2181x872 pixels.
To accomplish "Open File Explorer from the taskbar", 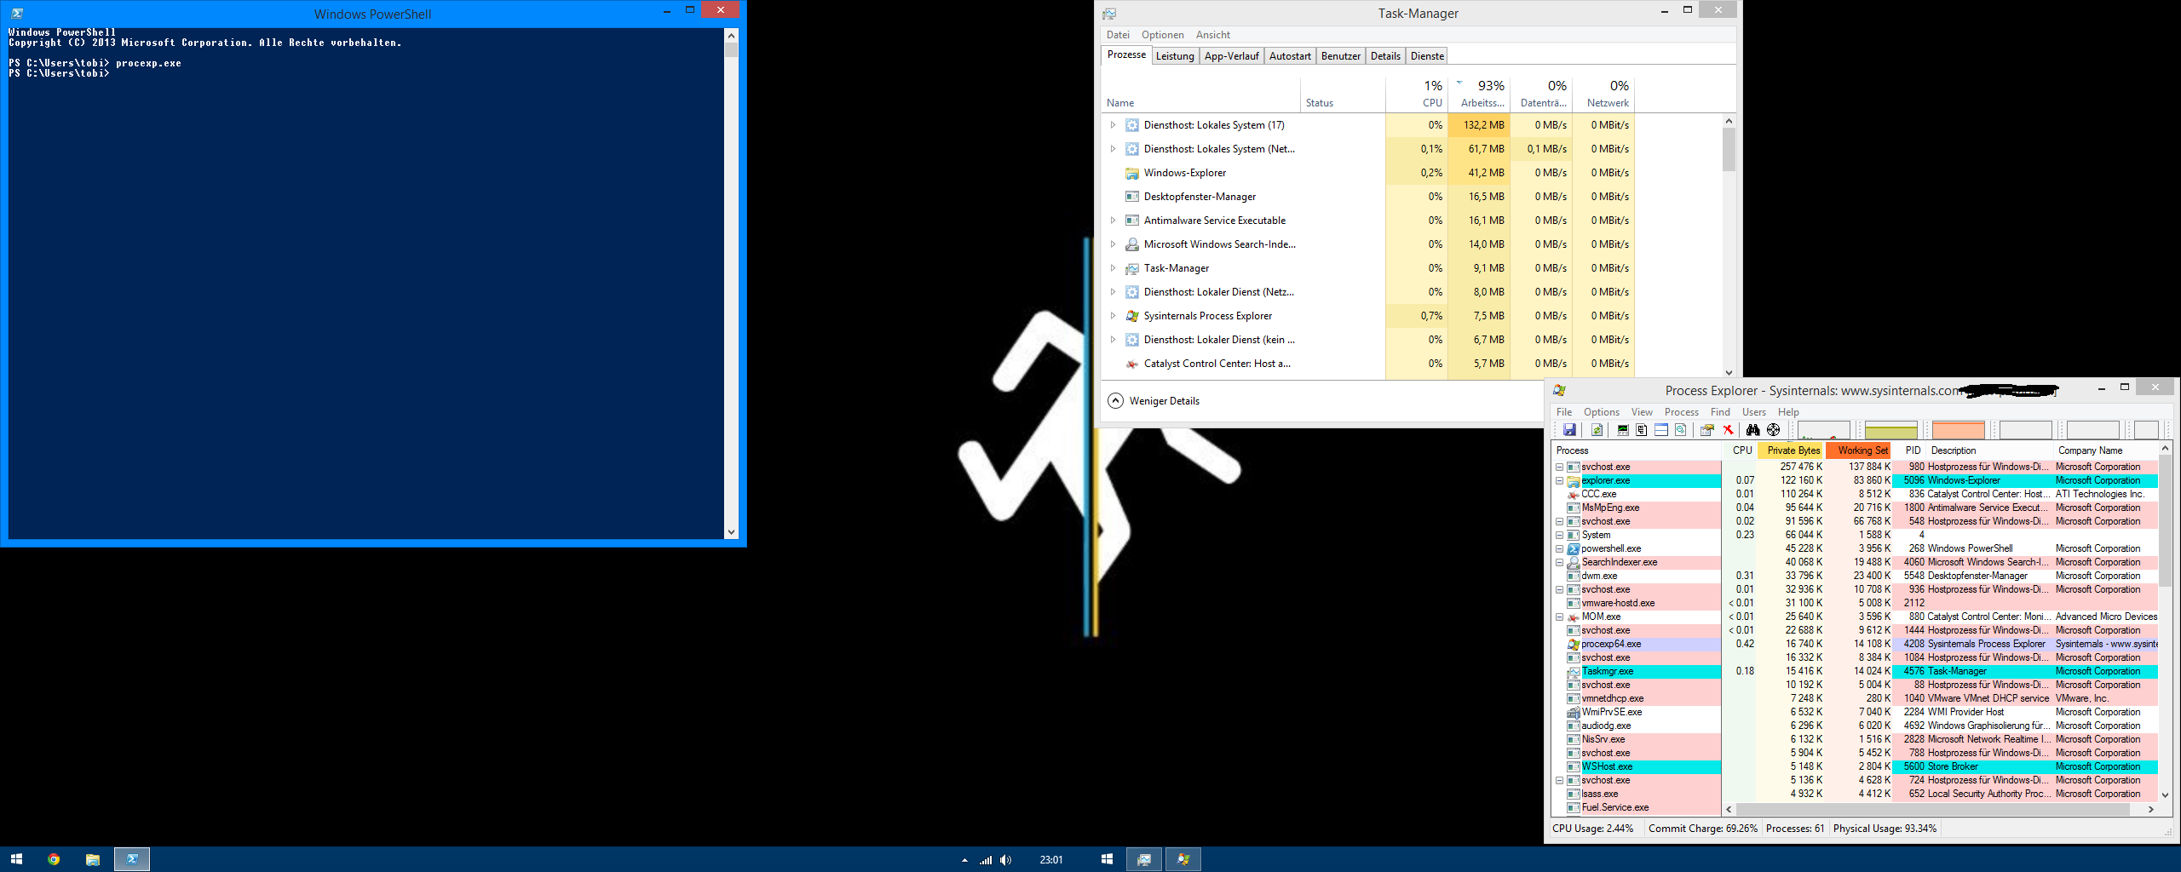I will tap(93, 859).
